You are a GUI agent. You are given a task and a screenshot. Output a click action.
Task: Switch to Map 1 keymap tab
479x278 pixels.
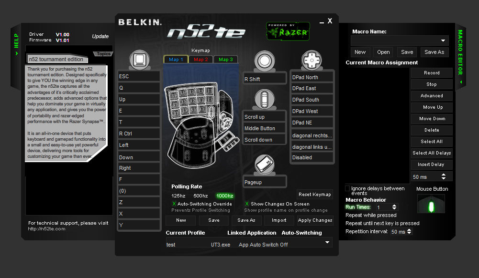pyautogui.click(x=176, y=60)
